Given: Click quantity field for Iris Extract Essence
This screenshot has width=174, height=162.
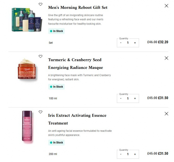Looking at the screenshot, I should 128,154.
